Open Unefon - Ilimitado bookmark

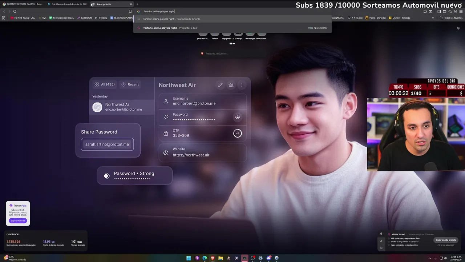pos(400,17)
